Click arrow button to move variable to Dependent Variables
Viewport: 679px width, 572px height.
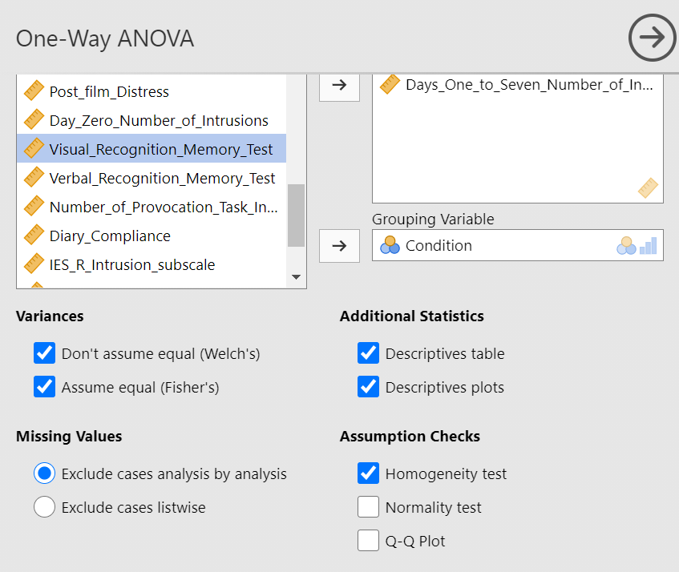tap(340, 86)
